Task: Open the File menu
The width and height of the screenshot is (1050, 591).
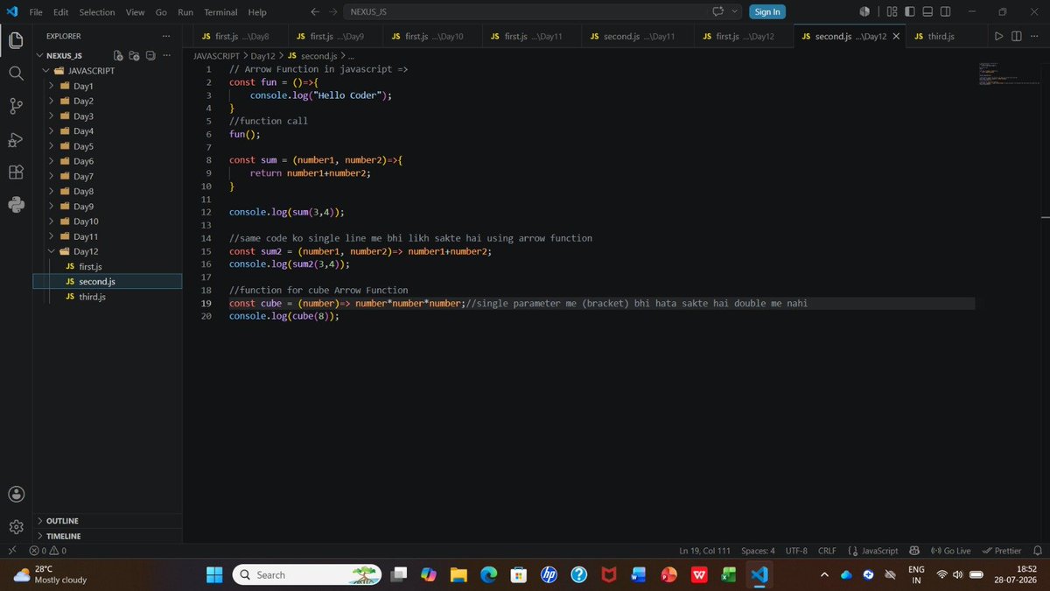Action: 36,12
